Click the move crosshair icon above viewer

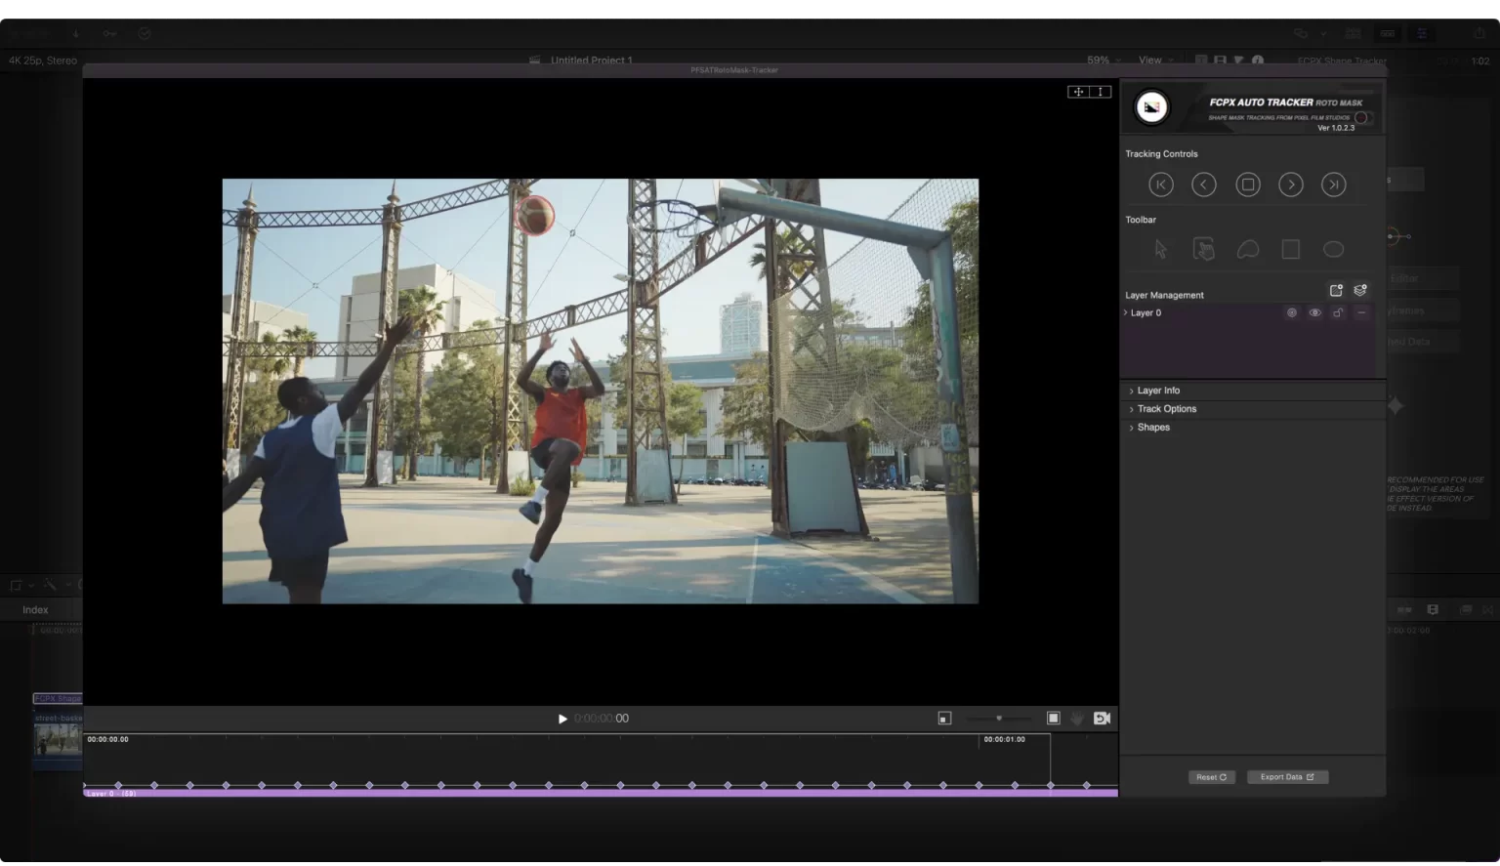pos(1078,92)
